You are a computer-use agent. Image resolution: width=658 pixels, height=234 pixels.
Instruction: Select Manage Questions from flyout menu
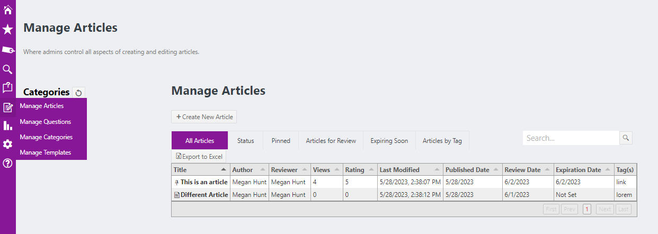(46, 122)
